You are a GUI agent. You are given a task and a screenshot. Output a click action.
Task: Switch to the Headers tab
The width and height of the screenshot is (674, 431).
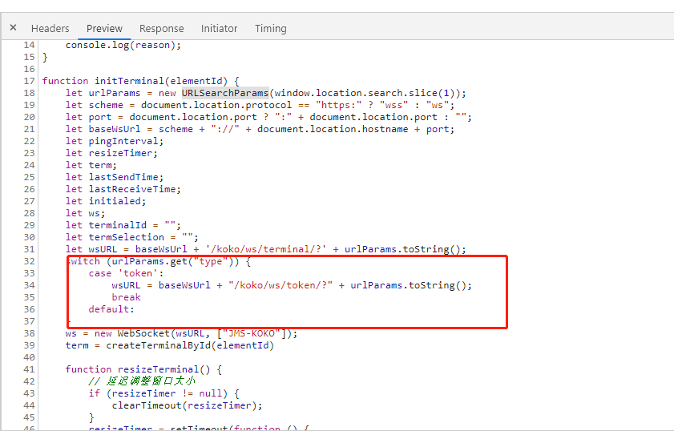tap(50, 28)
